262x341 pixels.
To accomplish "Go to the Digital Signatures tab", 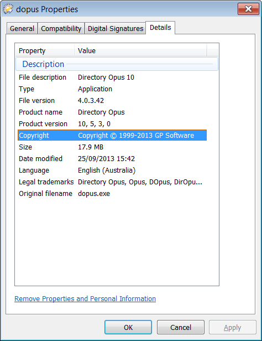I will pos(116,28).
